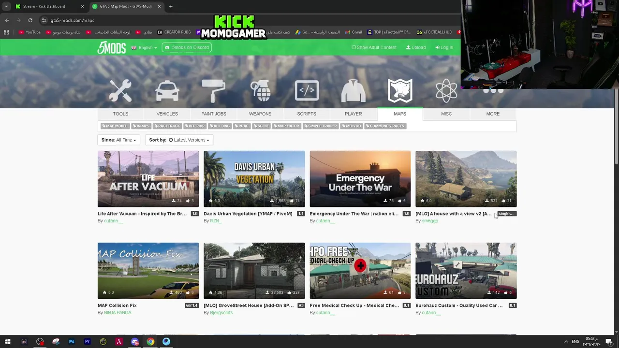Open the Tools wrench category icon
This screenshot has width=619, height=348.
coord(120,91)
